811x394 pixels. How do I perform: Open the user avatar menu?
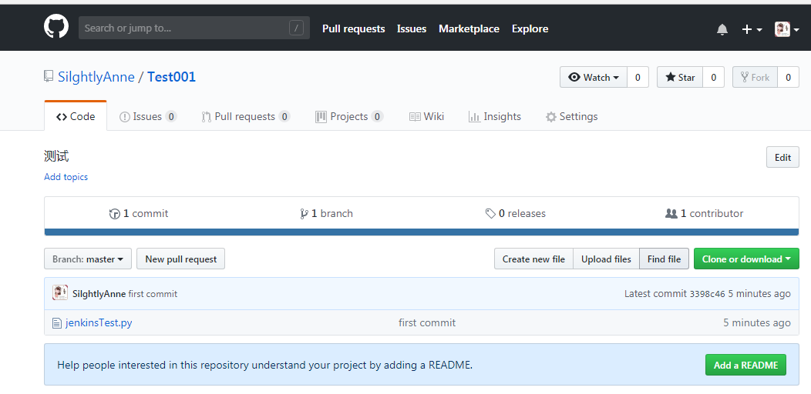click(x=786, y=29)
